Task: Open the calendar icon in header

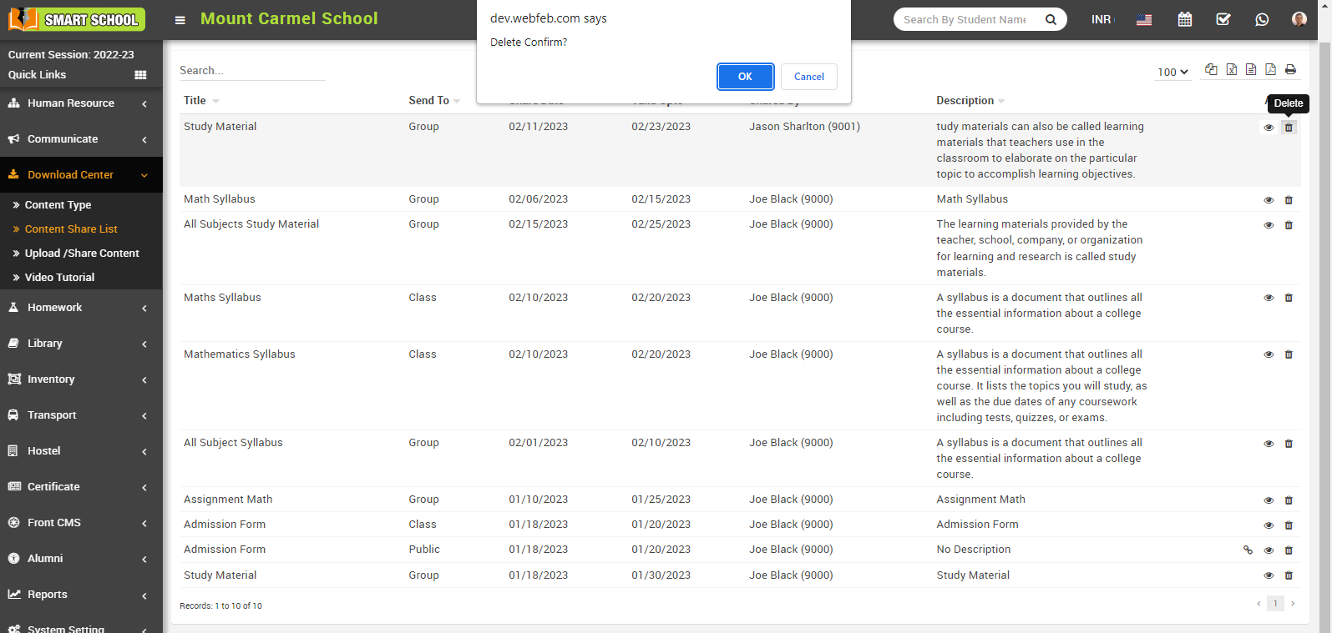Action: tap(1184, 19)
